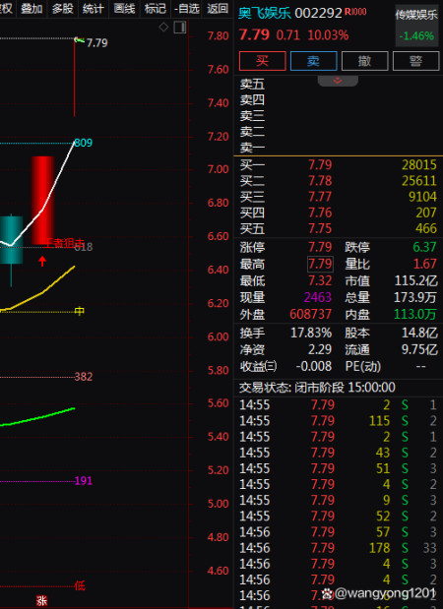Image resolution: width=443 pixels, height=609 pixels.
Task: Click the 警 alert button
Action: pos(415,61)
